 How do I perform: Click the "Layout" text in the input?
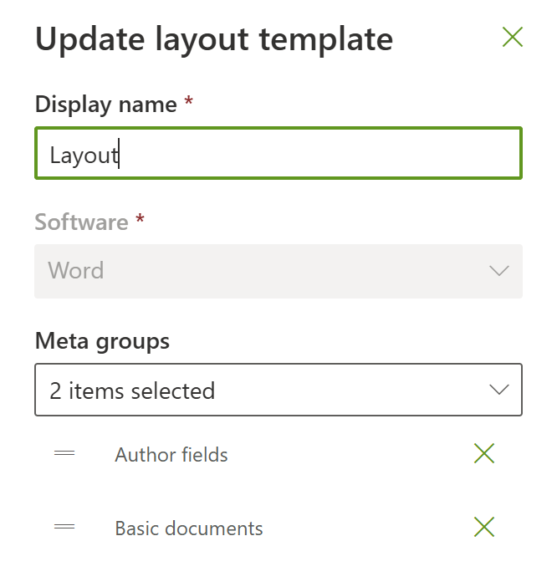[84, 155]
